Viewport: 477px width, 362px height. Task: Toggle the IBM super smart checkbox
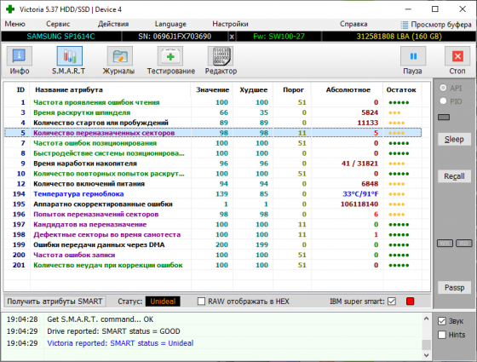click(392, 302)
